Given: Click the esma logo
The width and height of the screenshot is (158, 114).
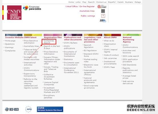Looking at the screenshot, I should click(29, 109).
